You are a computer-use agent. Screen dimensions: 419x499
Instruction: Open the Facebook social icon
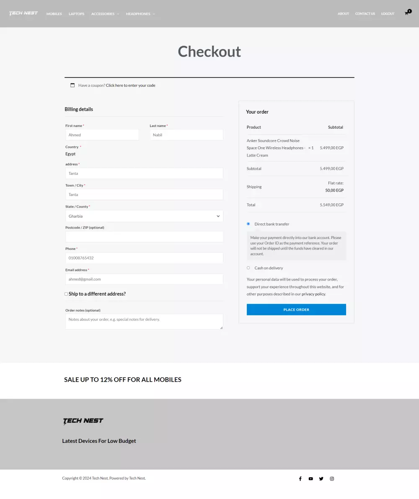click(x=300, y=478)
